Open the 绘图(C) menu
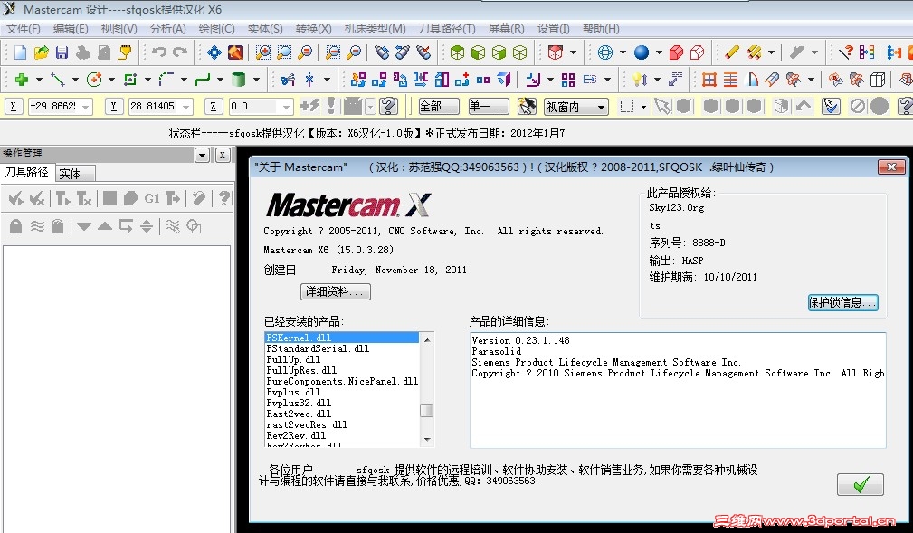 [x=216, y=29]
